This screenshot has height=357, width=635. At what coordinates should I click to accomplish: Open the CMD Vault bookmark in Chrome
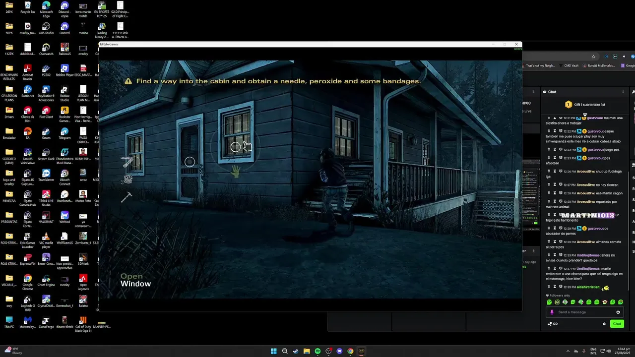569,65
